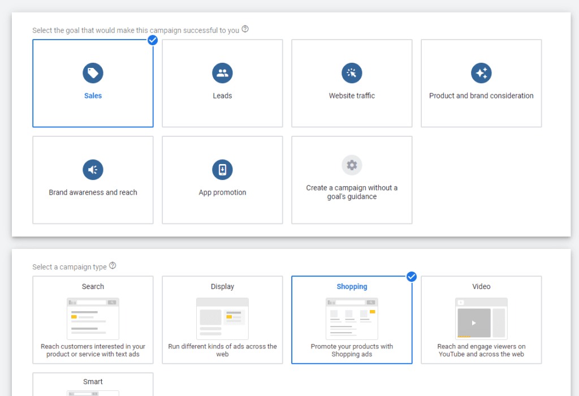Screen dimensions: 579x396
Task: Pick the Product and brand consideration label
Action: pyautogui.click(x=481, y=96)
